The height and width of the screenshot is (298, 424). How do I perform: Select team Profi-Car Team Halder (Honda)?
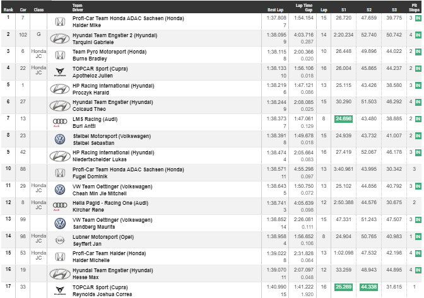109,253
